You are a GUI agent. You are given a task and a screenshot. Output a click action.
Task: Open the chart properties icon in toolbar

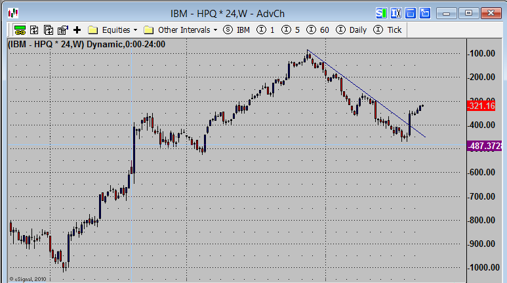[63, 30]
